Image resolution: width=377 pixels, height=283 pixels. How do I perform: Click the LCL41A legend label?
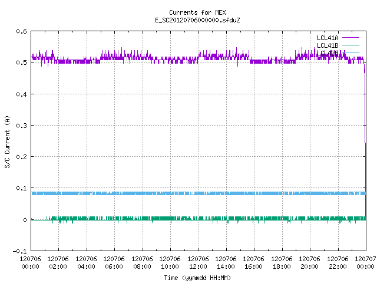[328, 38]
